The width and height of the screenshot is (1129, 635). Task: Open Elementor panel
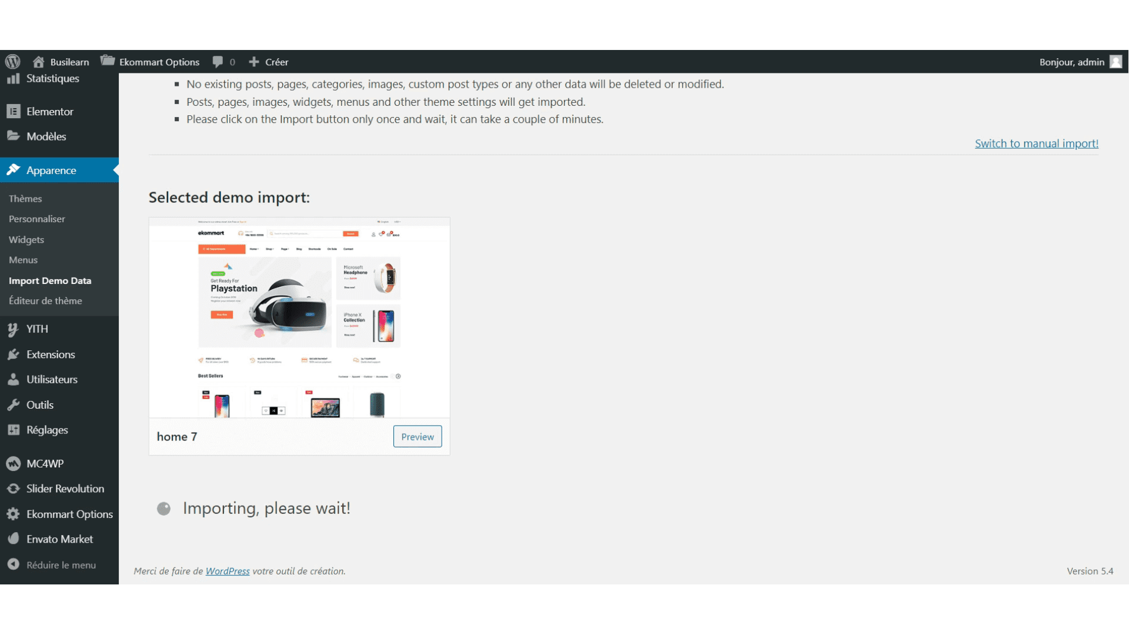48,111
